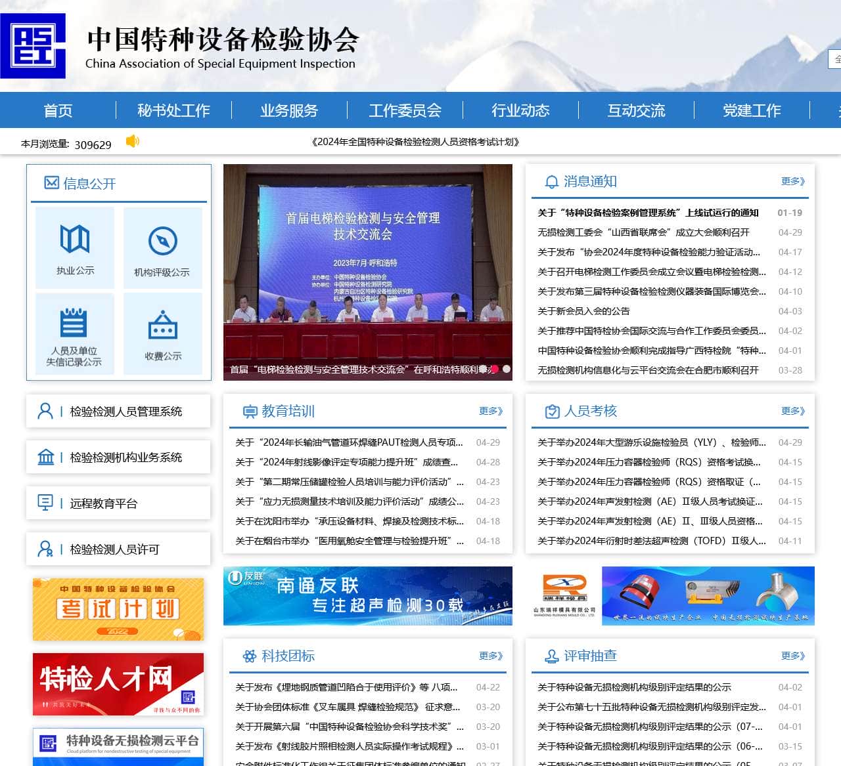Open the 行业动态 navigation menu
Viewport: 841px width, 766px height.
pyautogui.click(x=520, y=110)
